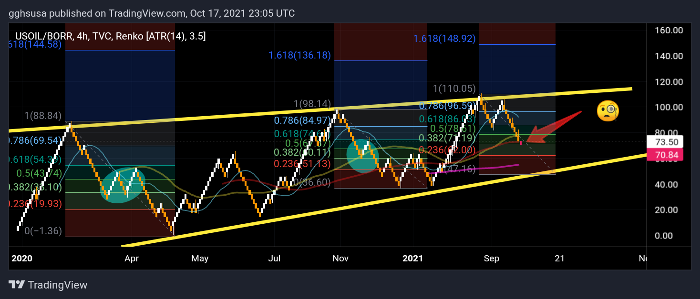
Task: Select the Fibonacci label 0.786(84.97)
Action: 303,121
